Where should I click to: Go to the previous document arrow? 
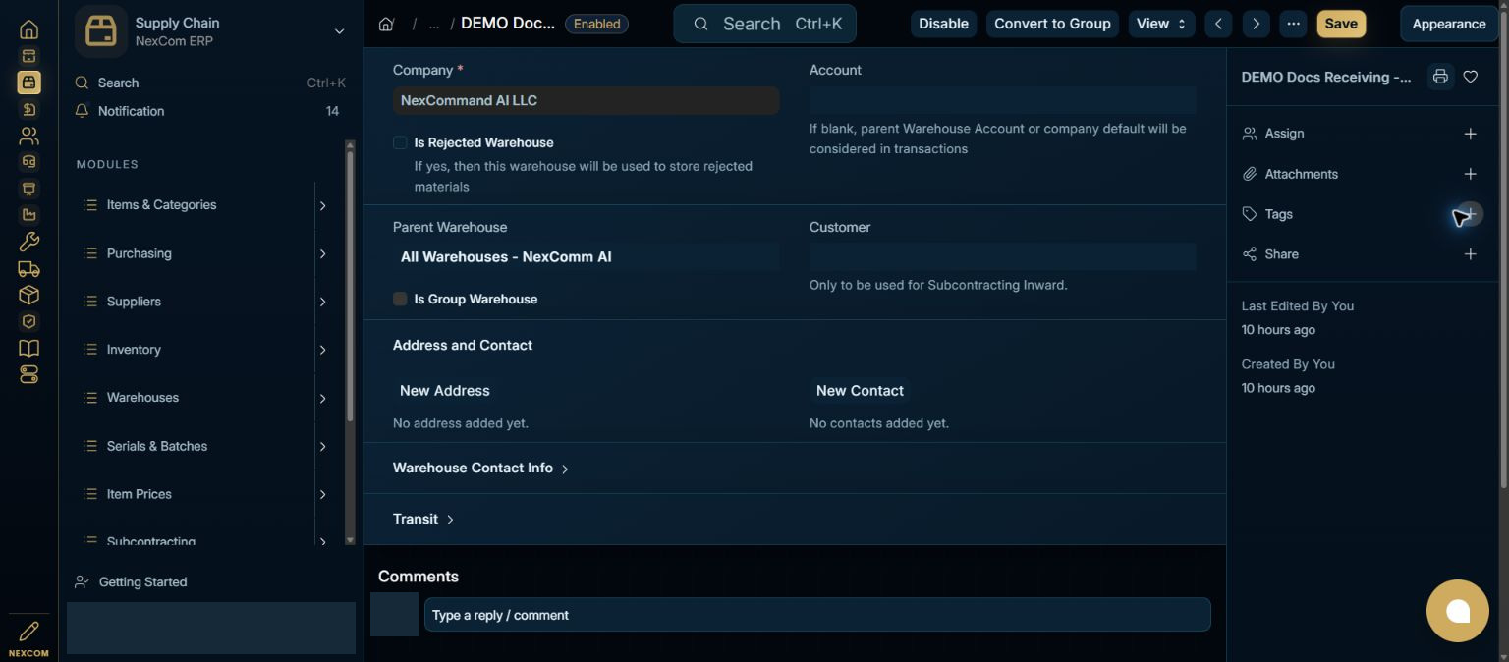[x=1218, y=24]
